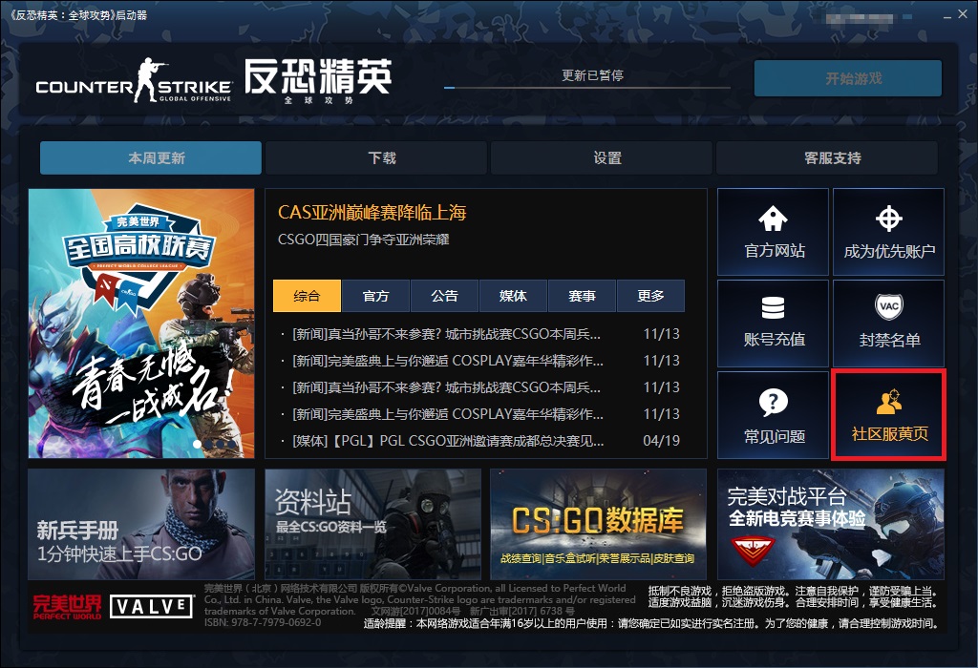Viewport: 978px width, 668px height.
Task: Minimize the launcher window
Action: click(x=946, y=15)
